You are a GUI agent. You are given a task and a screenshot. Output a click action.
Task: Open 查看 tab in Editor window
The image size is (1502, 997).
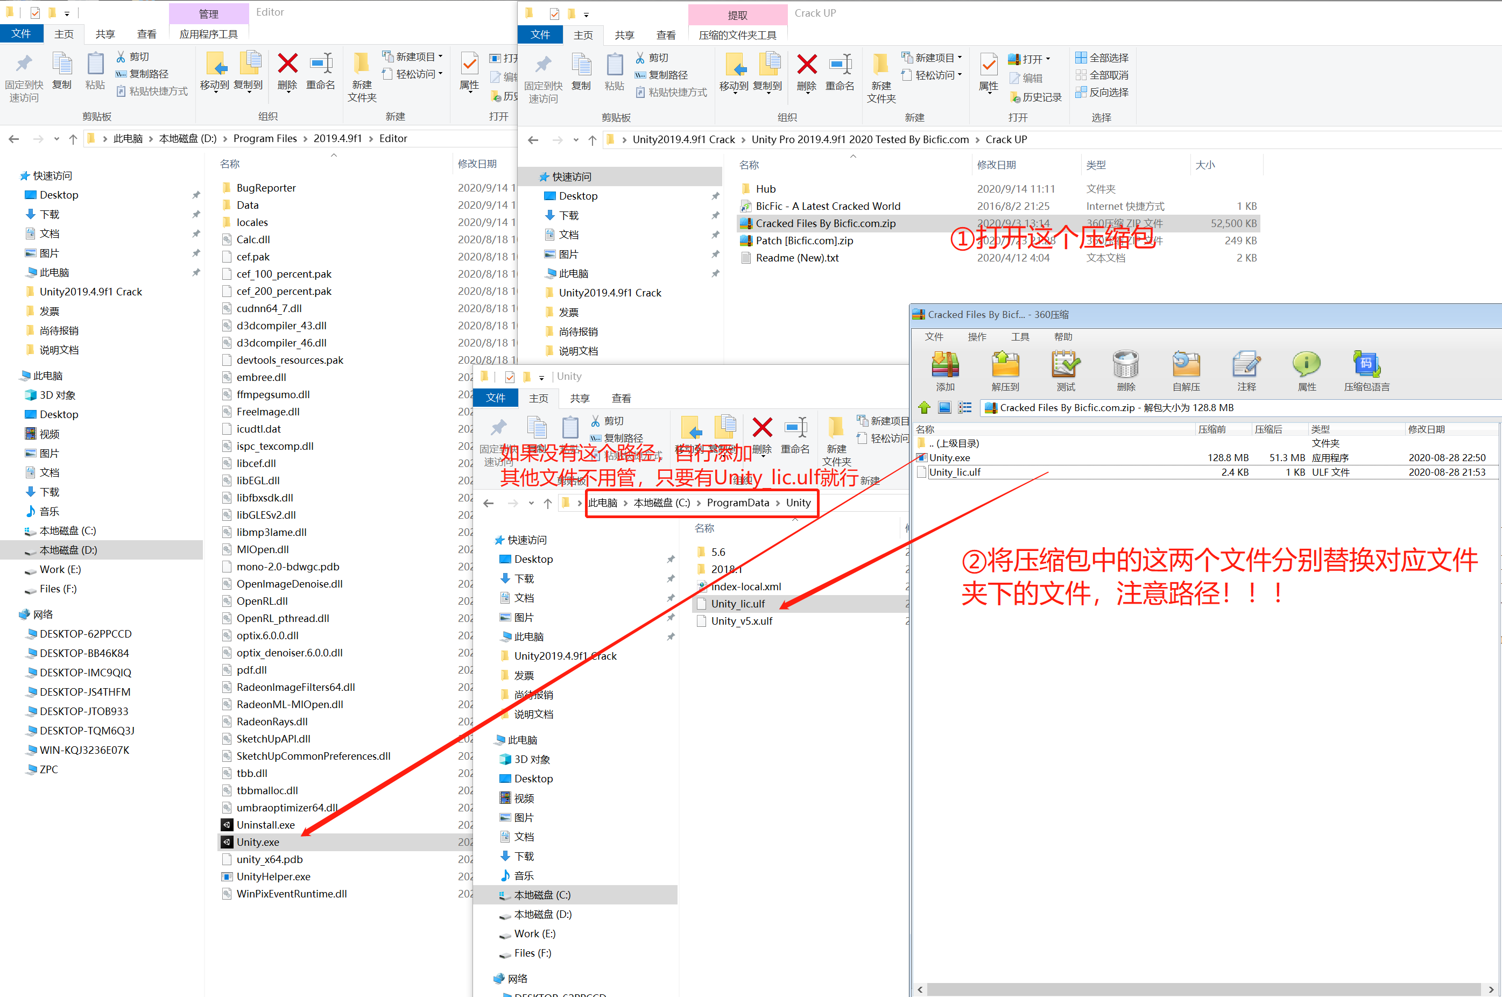click(146, 34)
